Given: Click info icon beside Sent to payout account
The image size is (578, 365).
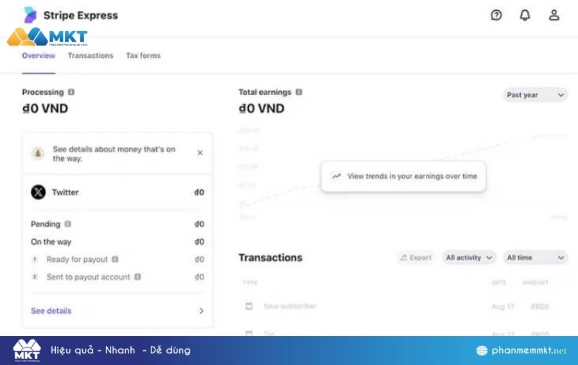Looking at the screenshot, I should coord(137,277).
